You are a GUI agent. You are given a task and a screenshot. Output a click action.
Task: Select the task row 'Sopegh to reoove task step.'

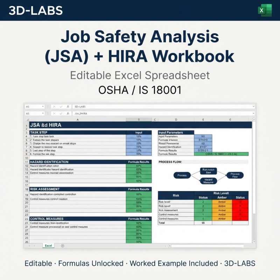pos(78,147)
